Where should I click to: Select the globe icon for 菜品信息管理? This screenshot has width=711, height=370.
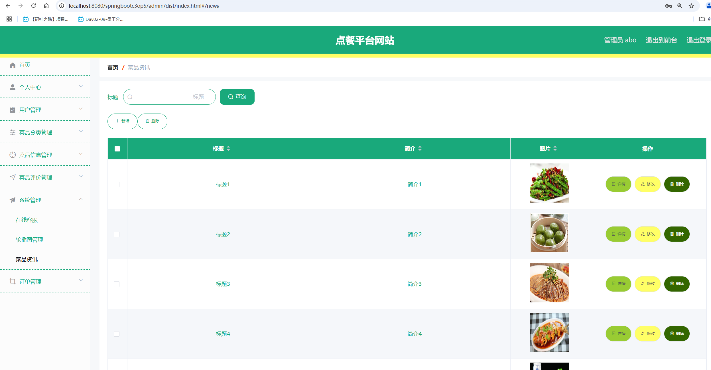coord(13,155)
